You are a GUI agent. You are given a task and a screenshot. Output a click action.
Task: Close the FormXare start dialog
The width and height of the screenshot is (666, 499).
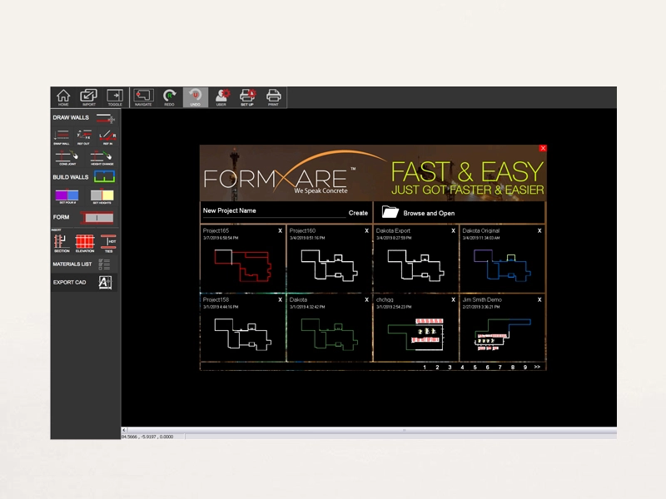(x=543, y=148)
